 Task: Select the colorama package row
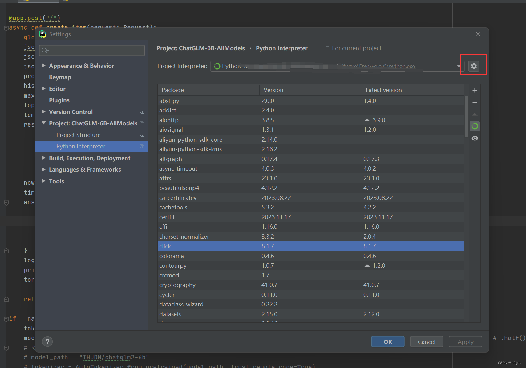tap(311, 256)
